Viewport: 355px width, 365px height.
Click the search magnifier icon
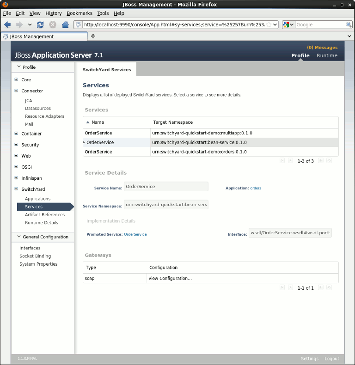click(x=349, y=24)
